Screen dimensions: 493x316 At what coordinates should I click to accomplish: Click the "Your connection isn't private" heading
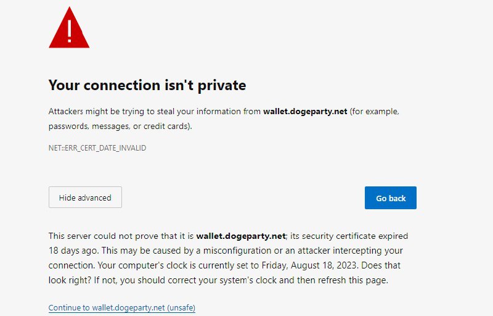(x=147, y=85)
